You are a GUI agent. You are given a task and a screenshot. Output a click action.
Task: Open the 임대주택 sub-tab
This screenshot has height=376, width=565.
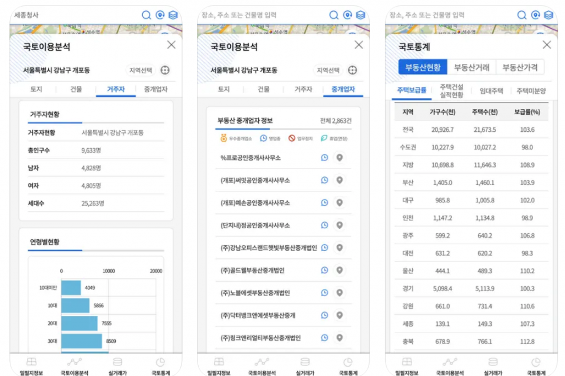pyautogui.click(x=491, y=91)
